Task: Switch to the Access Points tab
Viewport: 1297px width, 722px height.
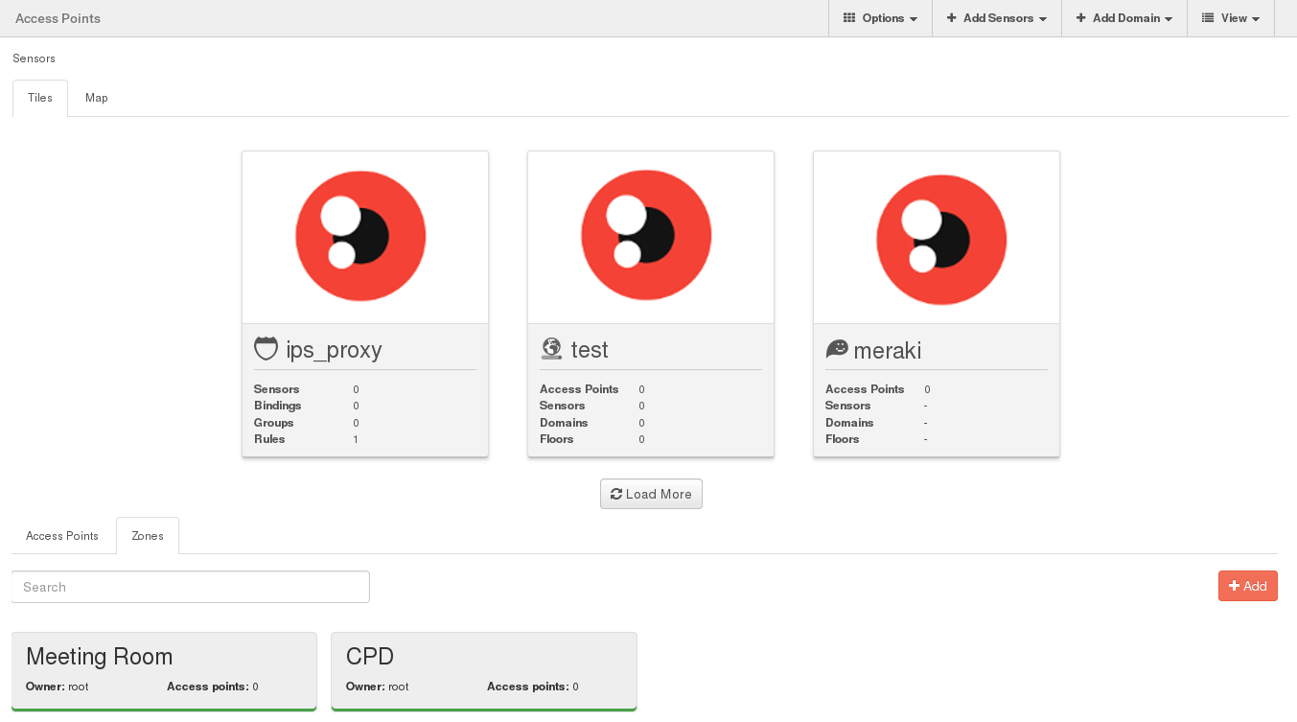Action: tap(62, 536)
